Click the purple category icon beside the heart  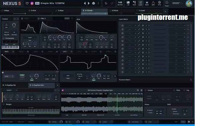coord(32,3)
